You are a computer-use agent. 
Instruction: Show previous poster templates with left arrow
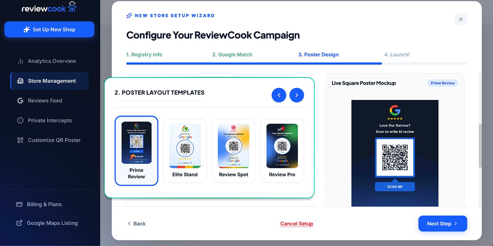(279, 95)
